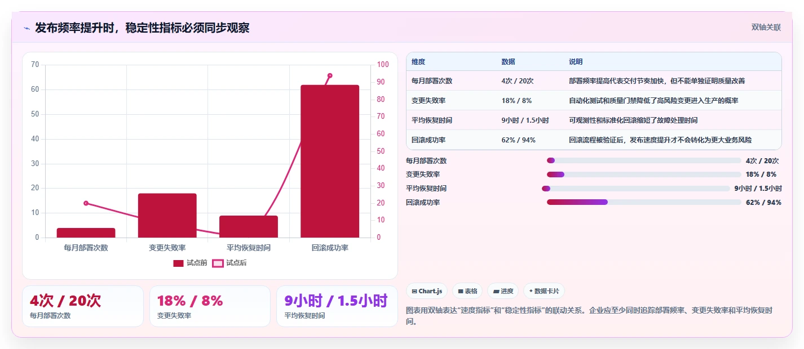Click the 平均恢复时间 x-axis label under chart
The height and width of the screenshot is (349, 804).
pyautogui.click(x=249, y=248)
